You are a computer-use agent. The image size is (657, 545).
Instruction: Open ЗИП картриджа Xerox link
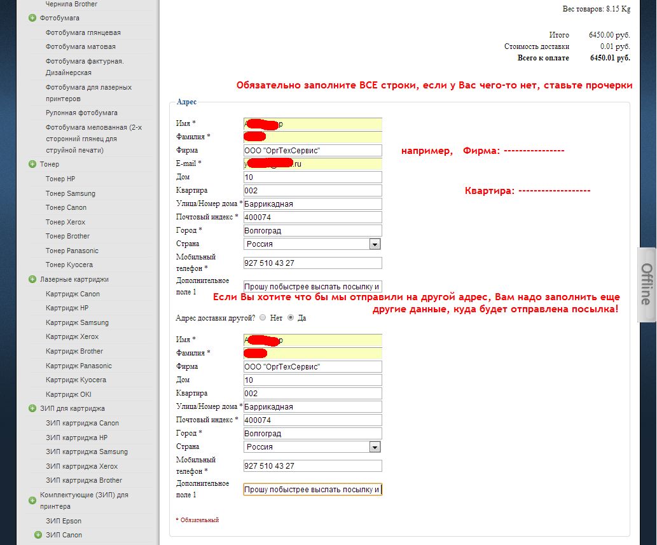click(81, 466)
